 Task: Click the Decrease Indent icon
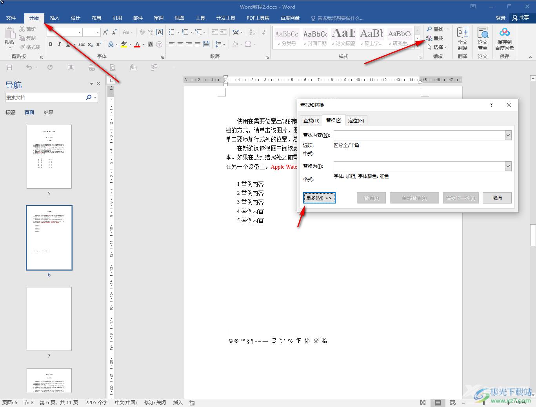click(214, 32)
